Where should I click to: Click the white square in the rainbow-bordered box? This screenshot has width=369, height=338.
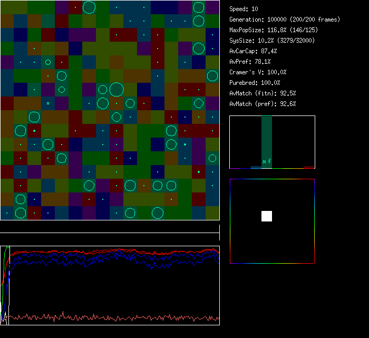tap(267, 216)
